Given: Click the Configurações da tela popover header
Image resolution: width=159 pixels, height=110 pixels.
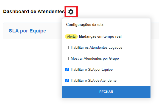Looking at the screenshot, I should [x=106, y=25].
